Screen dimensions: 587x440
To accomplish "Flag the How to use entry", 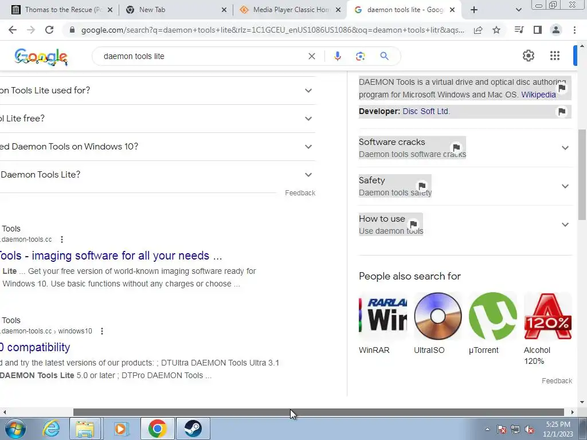I will 413,225.
